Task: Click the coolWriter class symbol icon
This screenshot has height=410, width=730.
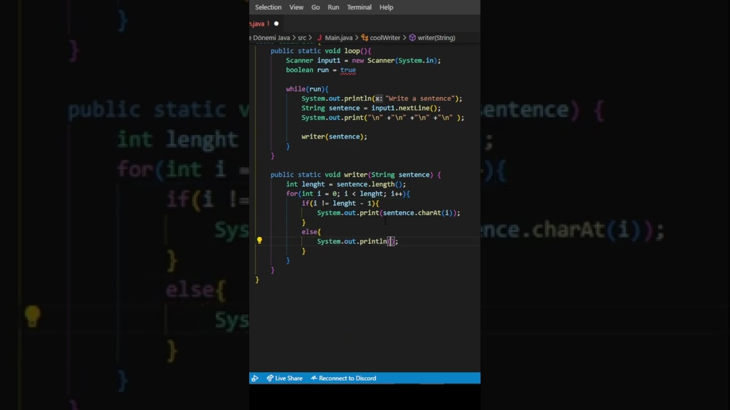Action: [364, 38]
